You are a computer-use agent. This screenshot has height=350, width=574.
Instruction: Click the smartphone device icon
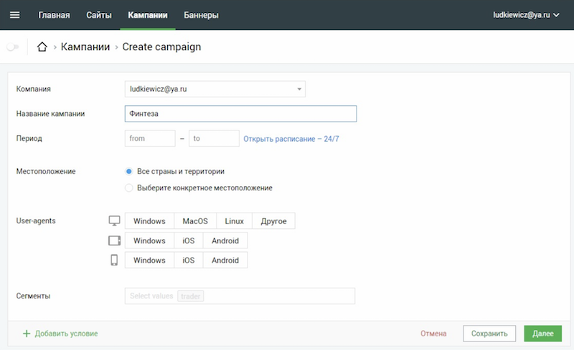pos(114,260)
